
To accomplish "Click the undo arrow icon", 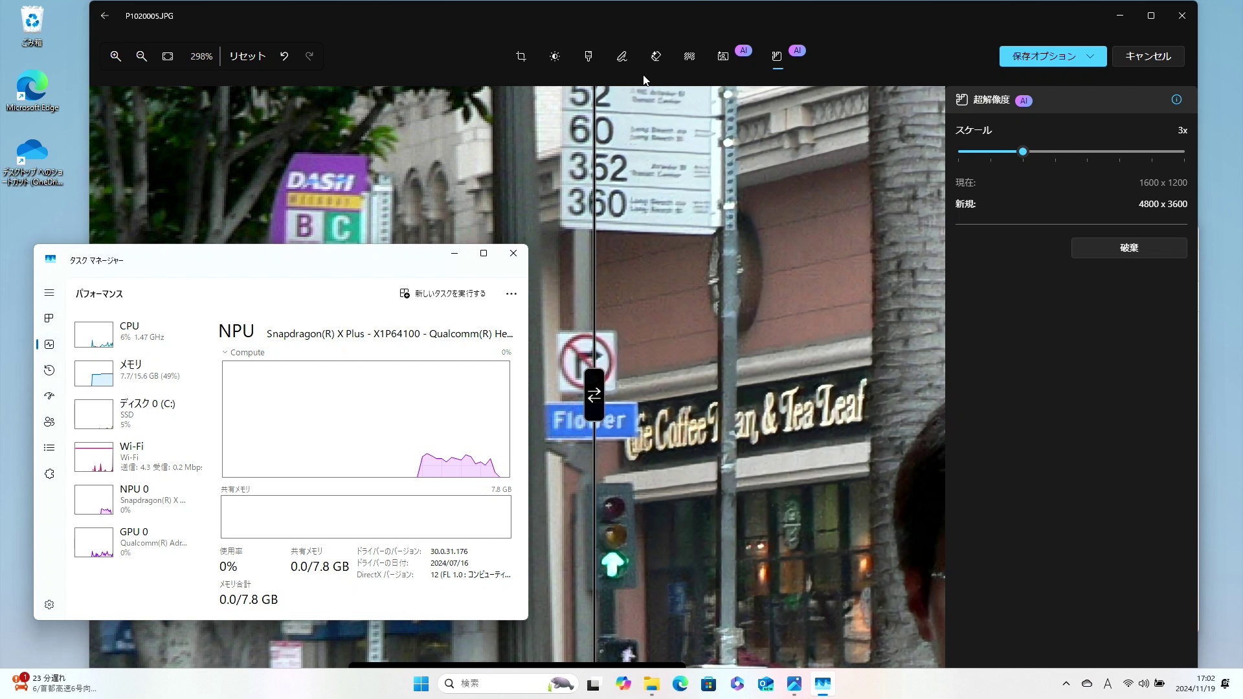I will [x=284, y=56].
